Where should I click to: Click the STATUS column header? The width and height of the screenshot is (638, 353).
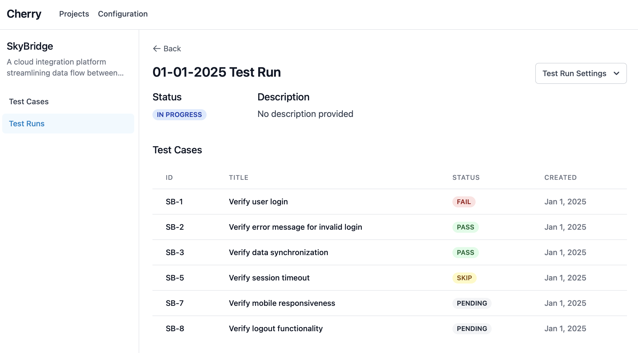(466, 177)
